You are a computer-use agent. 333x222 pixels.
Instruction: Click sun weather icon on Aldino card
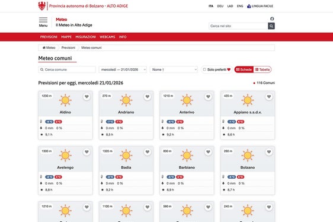click(x=65, y=100)
